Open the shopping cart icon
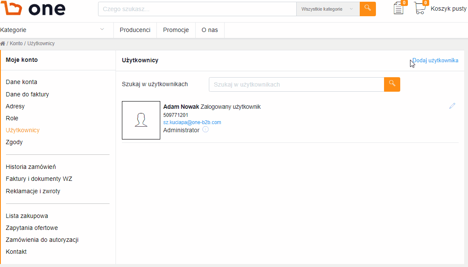 click(x=420, y=8)
